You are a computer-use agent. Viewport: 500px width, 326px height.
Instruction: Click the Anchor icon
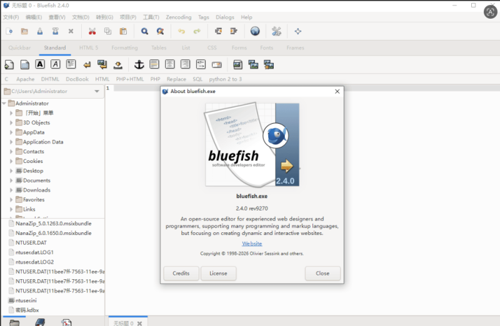coord(139,65)
